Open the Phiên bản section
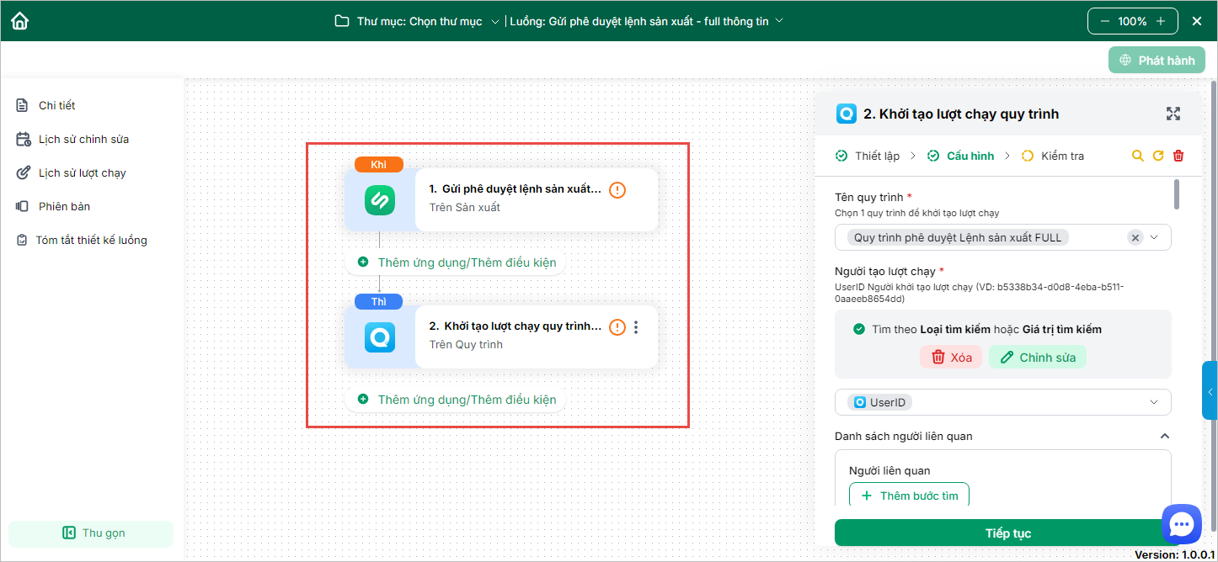Screen dimensions: 1218x562 64,206
